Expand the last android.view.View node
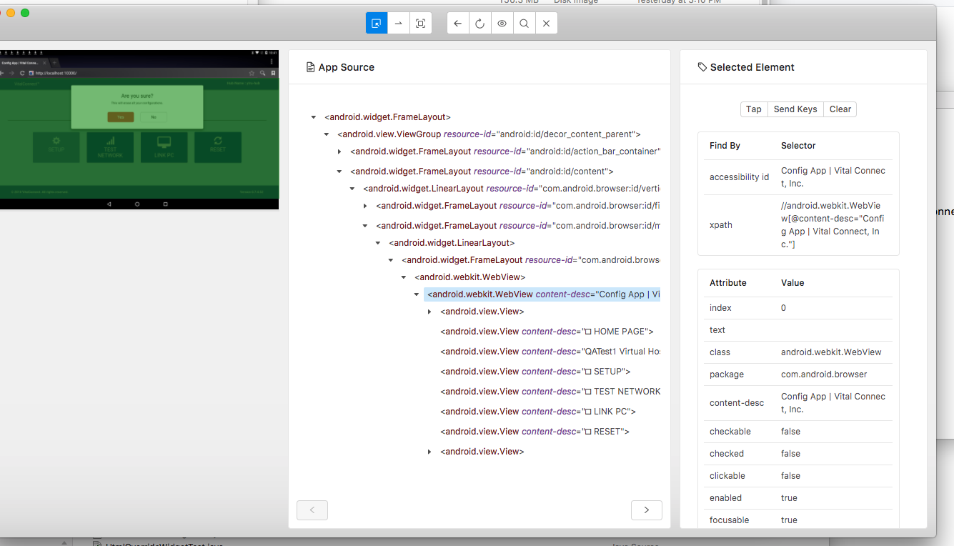 pyautogui.click(x=429, y=451)
